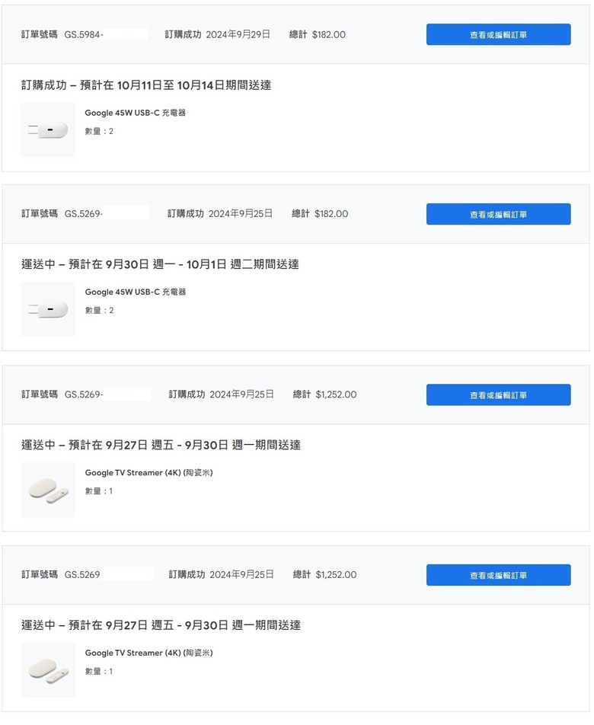Open the charger thumbnail in the GS.5984 order
Image resolution: width=594 pixels, height=725 pixels.
(48, 130)
